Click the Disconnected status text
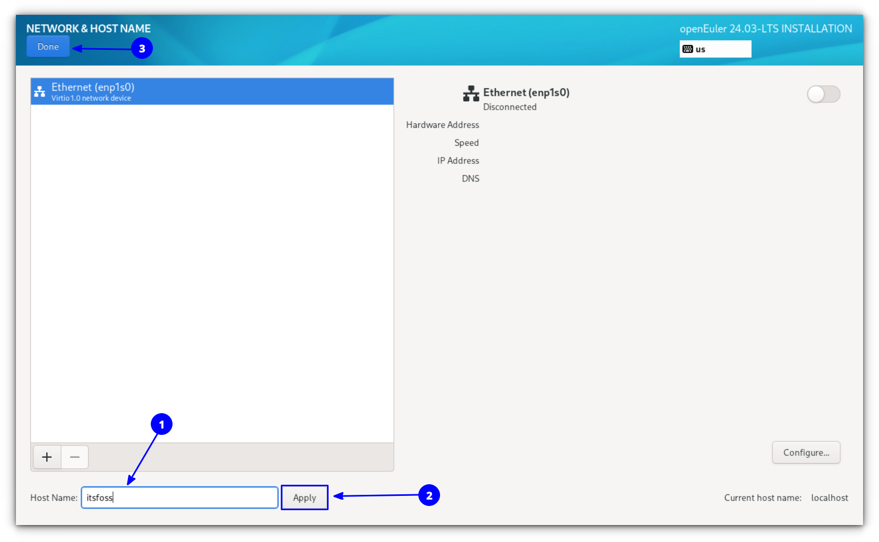Viewport: 879px width, 542px height. 509,107
